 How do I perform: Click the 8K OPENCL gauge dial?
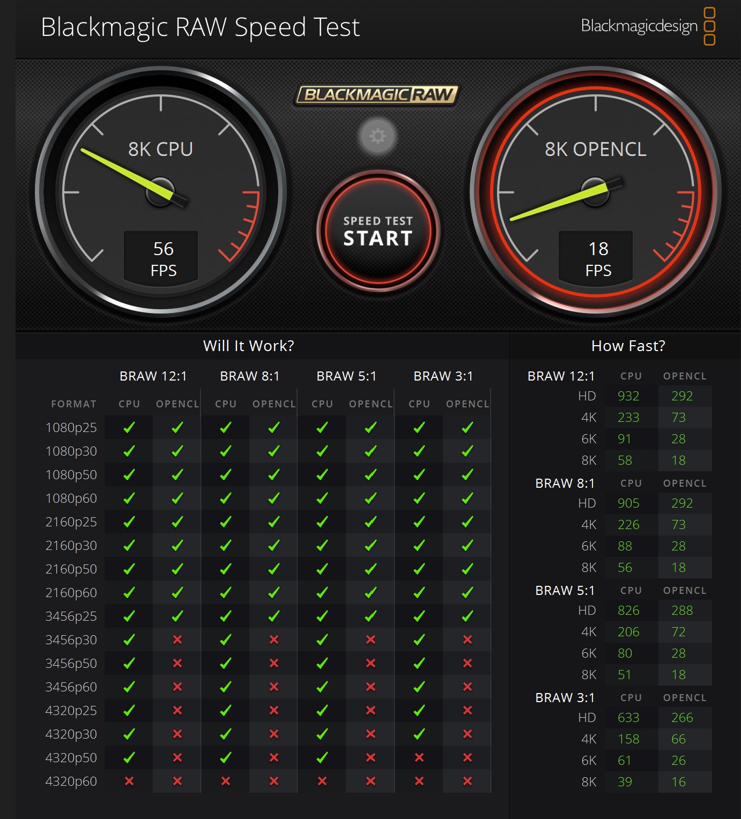pyautogui.click(x=595, y=192)
